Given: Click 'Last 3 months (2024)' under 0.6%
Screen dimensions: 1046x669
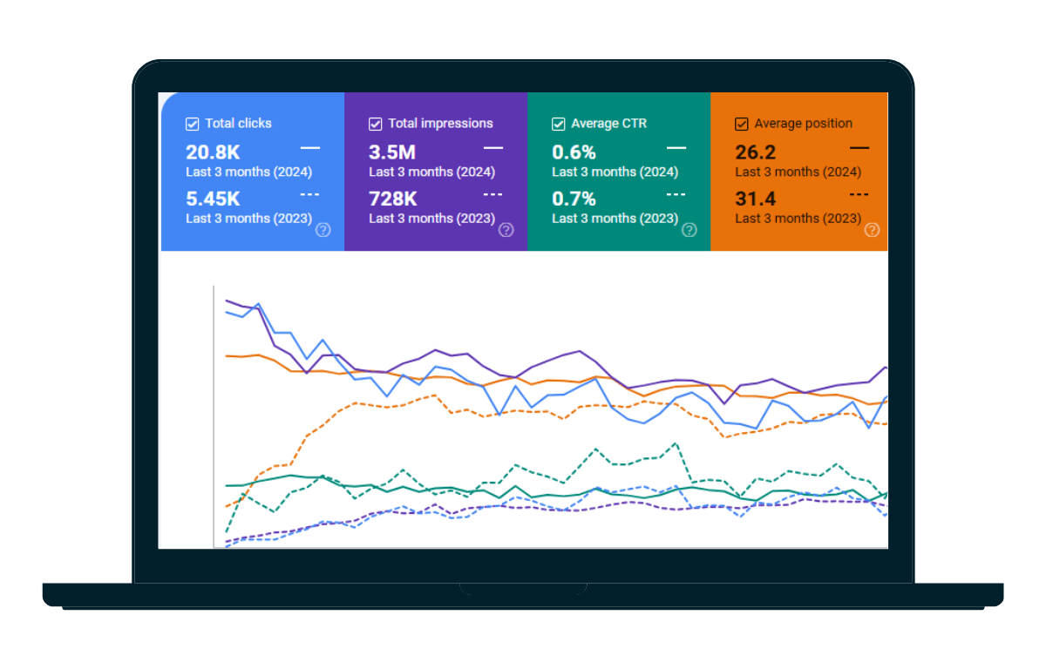Looking at the screenshot, I should pos(615,172).
